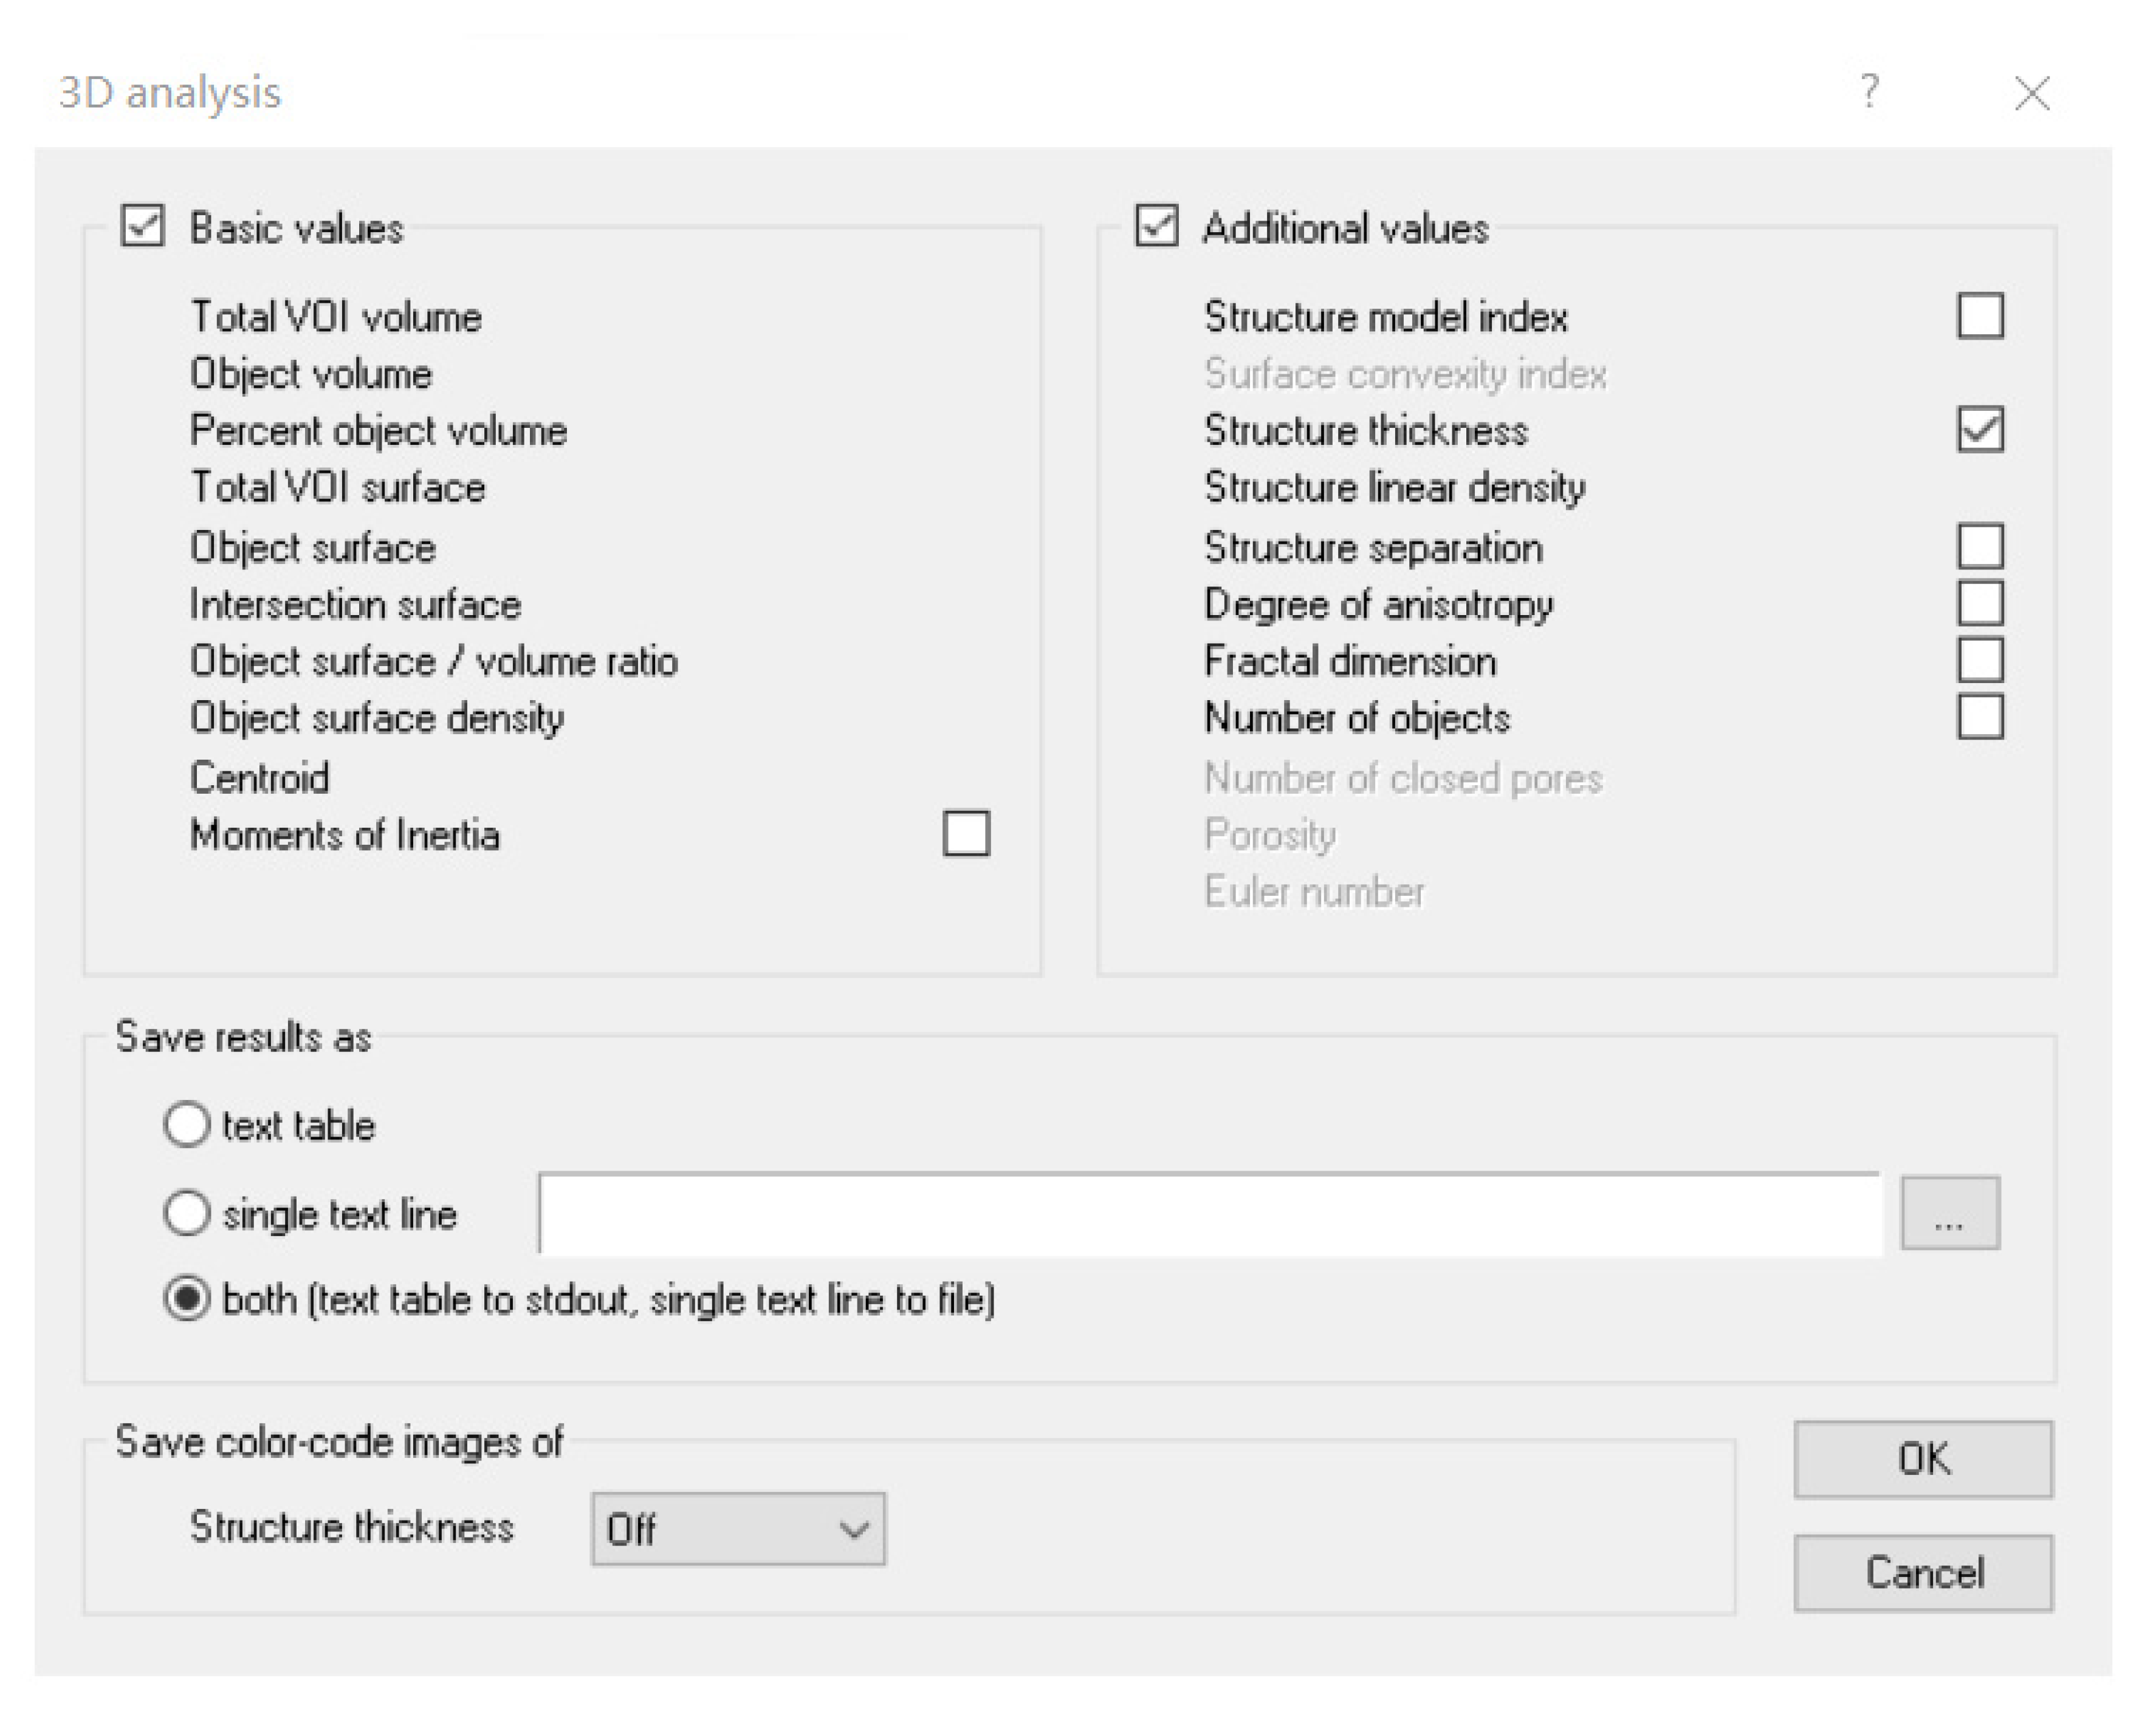
Task: Click the help question mark icon
Action: tap(1868, 92)
